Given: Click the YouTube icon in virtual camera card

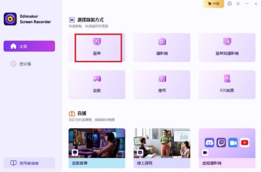Looking at the screenshot, I should 245,143.
